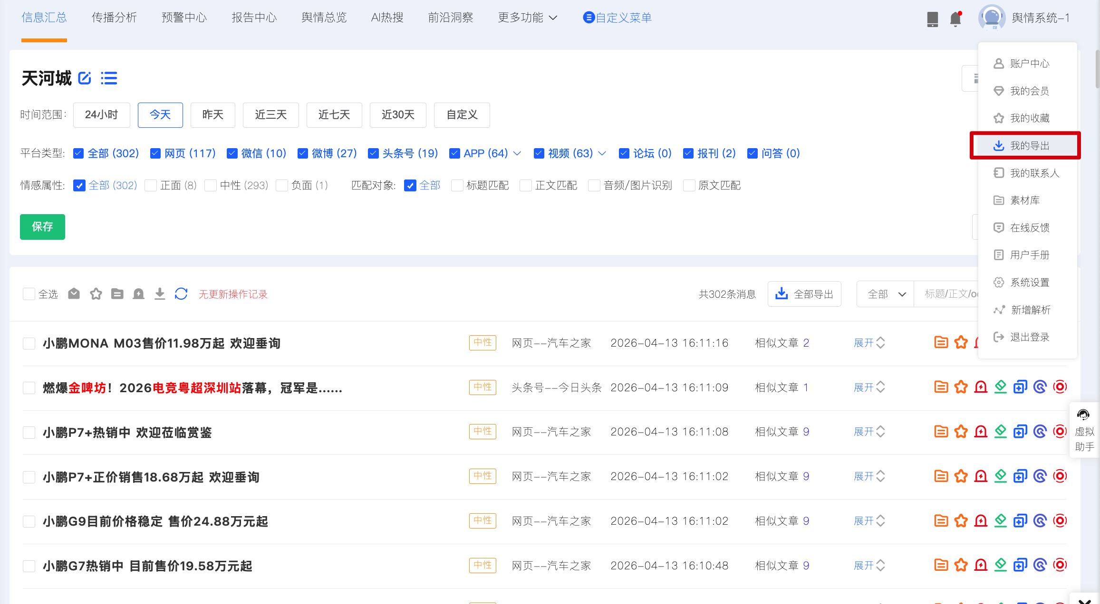The width and height of the screenshot is (1100, 604).
Task: Click the gray star favorite icon in toolbar
Action: 96,294
